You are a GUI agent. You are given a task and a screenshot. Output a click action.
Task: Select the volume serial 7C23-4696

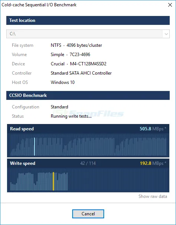click(80, 55)
